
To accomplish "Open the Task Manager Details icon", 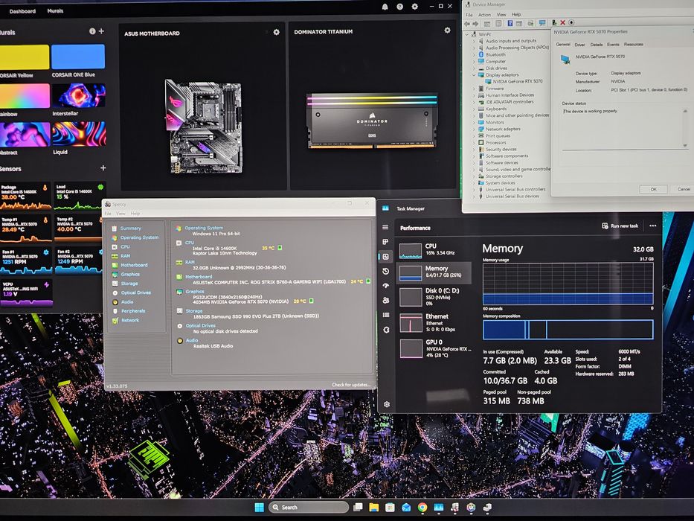I will [x=386, y=315].
